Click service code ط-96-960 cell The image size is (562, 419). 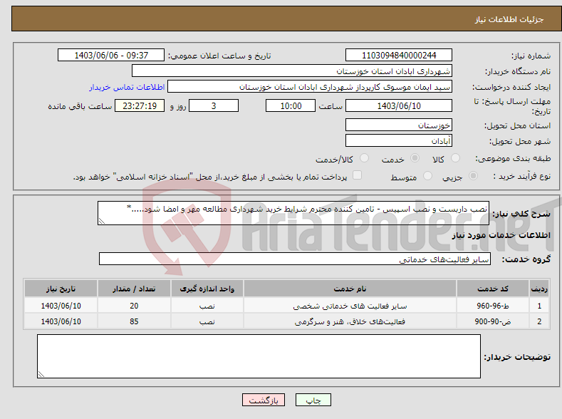(493, 306)
